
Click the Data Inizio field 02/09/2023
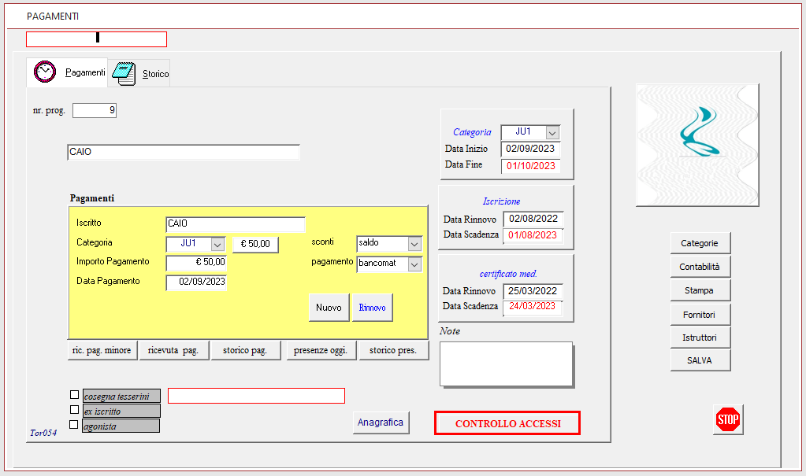click(530, 149)
